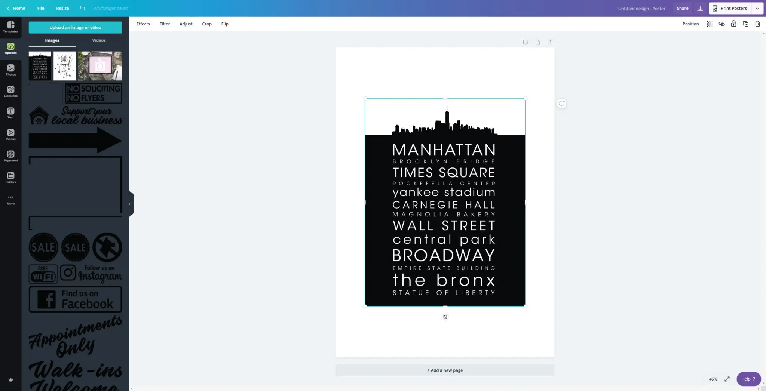Open the 46% zoom level menu
Viewport: 766px width, 391px height.
pos(713,379)
